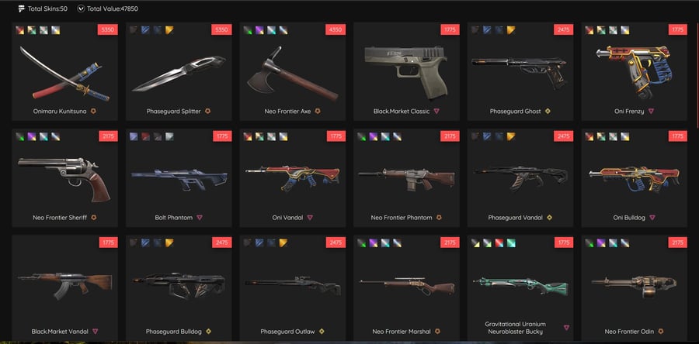
Task: Open the Oni Vandal skin image
Action: 293,177
